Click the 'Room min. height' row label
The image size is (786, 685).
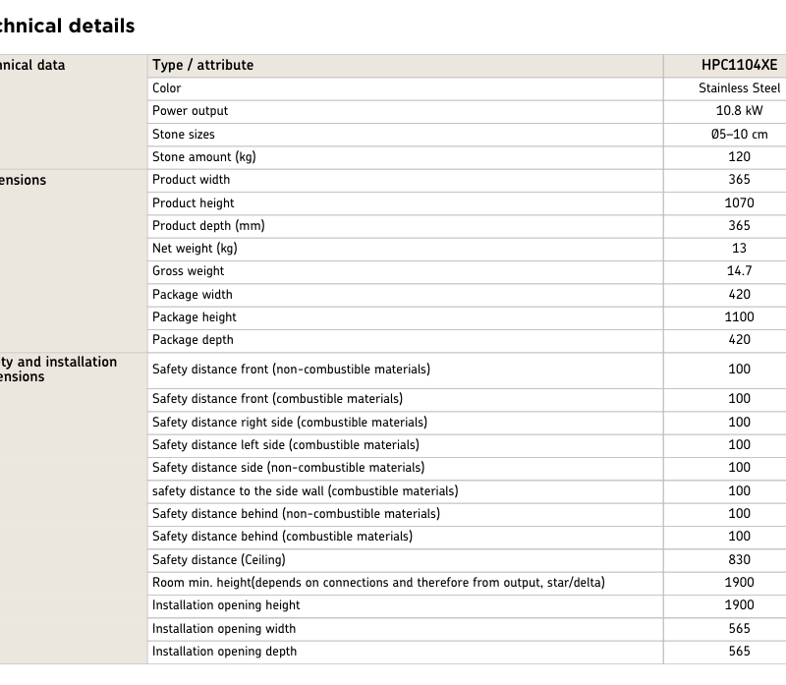[378, 583]
